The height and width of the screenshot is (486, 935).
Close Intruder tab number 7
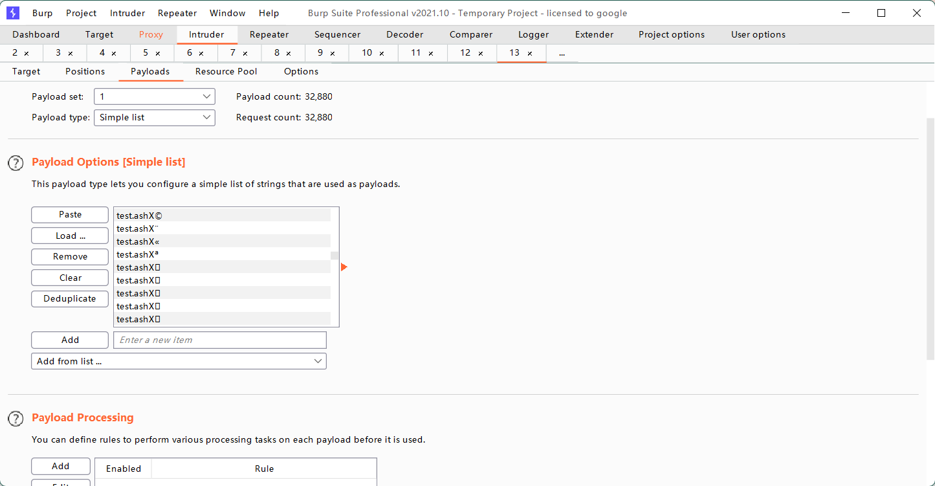245,53
